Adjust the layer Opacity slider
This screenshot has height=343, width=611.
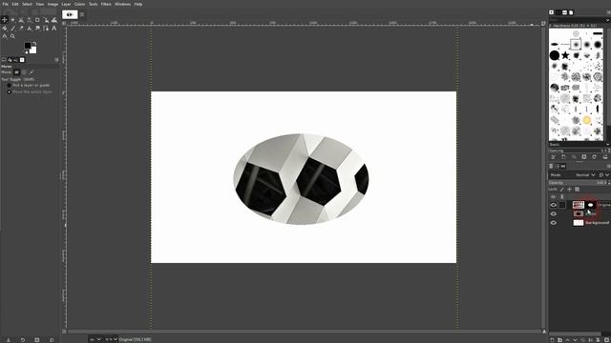click(x=579, y=183)
